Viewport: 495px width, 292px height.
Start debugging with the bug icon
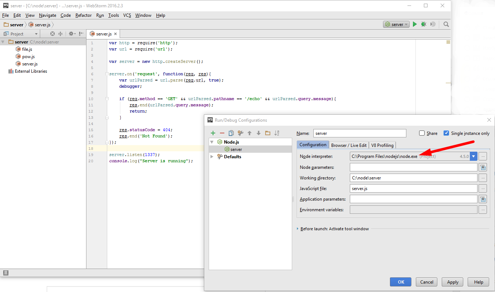(424, 24)
